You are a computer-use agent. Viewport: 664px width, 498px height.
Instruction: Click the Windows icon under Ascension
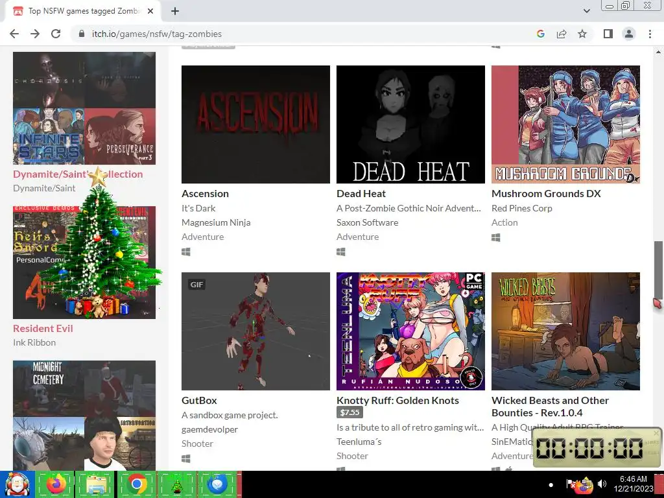186,252
